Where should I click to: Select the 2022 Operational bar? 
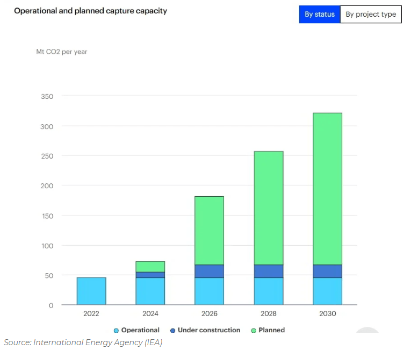[x=91, y=291]
